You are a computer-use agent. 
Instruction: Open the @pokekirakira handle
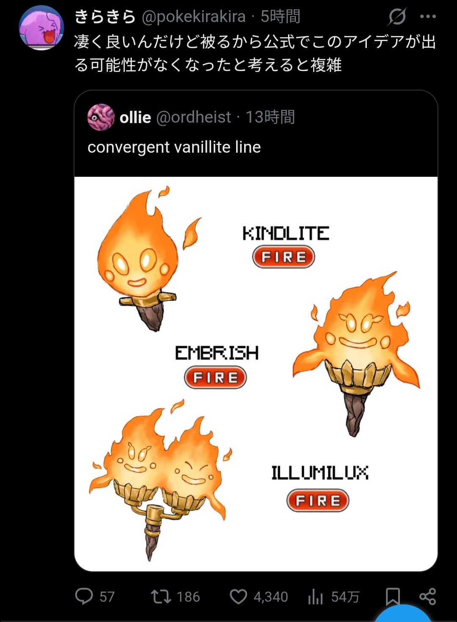194,16
